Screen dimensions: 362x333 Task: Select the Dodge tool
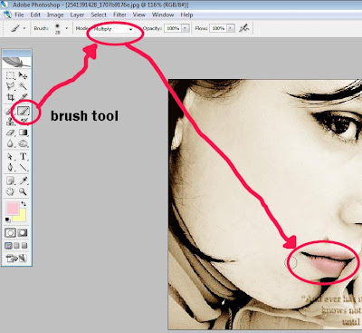(24, 143)
